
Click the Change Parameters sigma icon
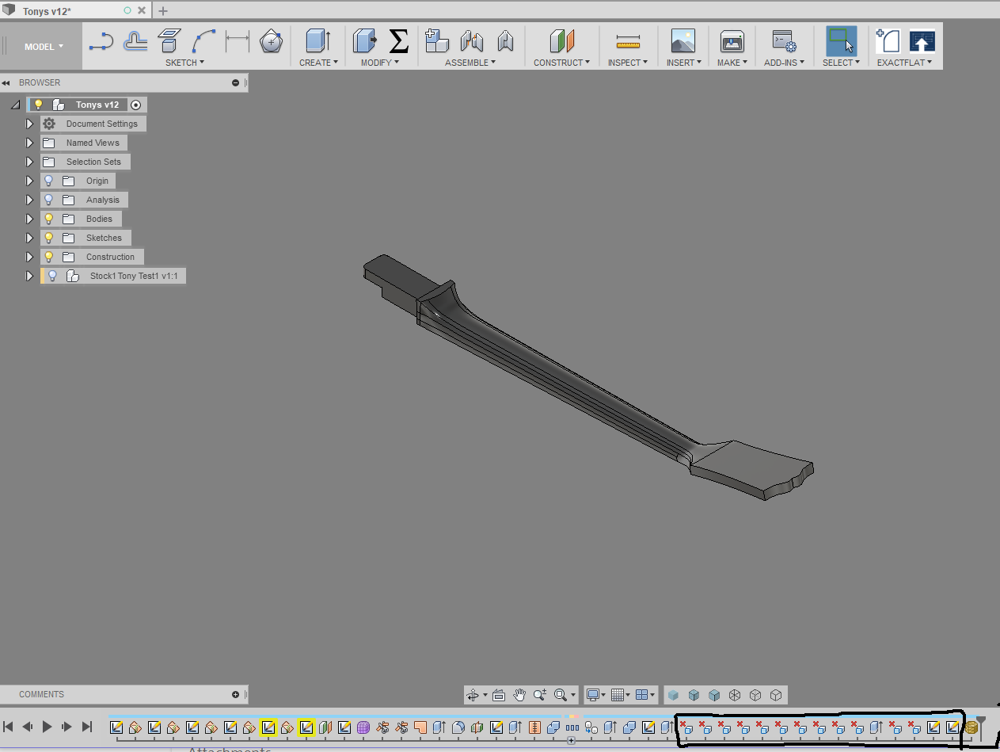tap(399, 40)
